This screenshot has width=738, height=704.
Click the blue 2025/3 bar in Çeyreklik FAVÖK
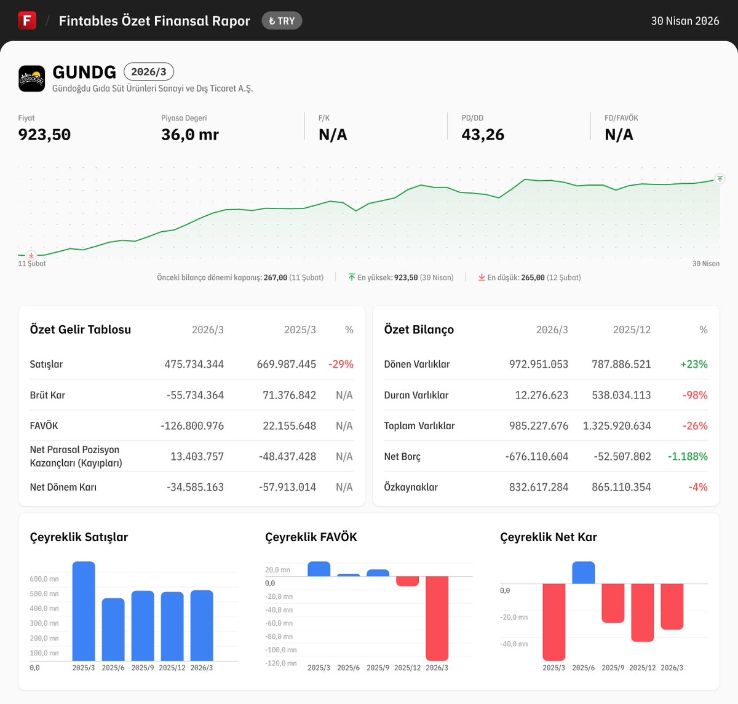pyautogui.click(x=319, y=569)
